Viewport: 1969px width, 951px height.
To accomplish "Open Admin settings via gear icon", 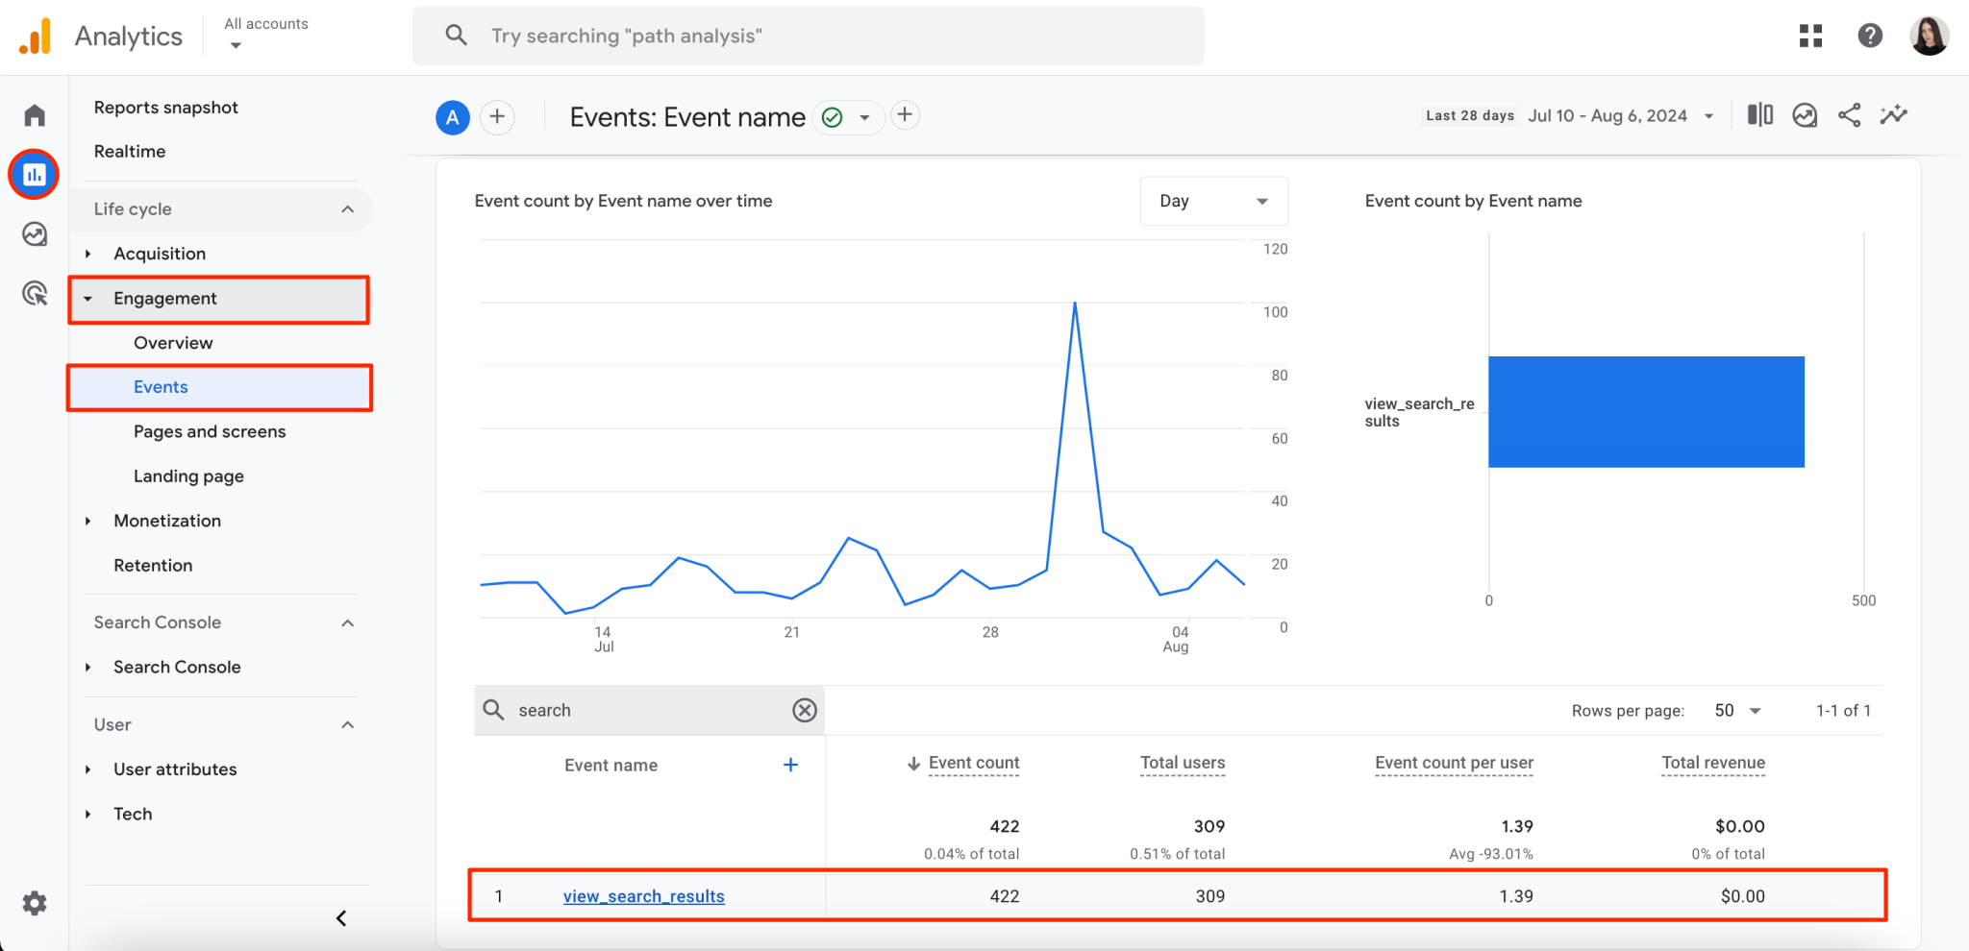I will pos(34,903).
